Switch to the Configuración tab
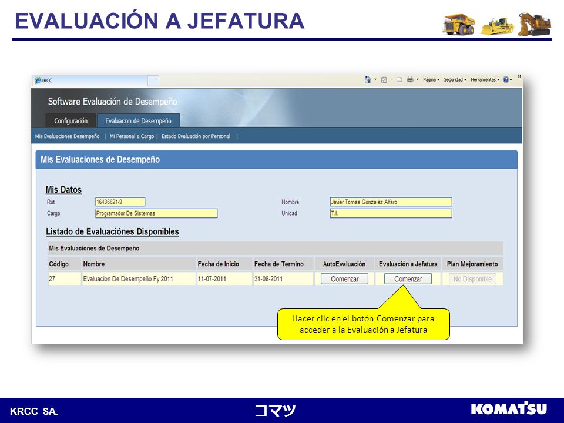The width and height of the screenshot is (564, 423). 71,121
